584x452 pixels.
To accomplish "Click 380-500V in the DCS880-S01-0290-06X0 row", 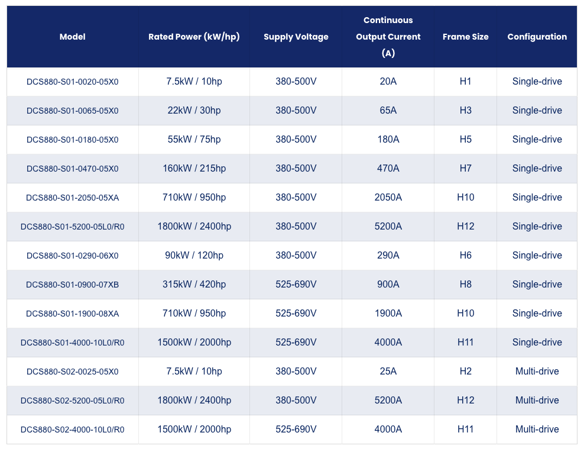I will pos(296,255).
